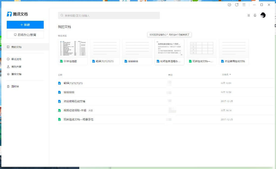Open the user avatar profile
The image size is (276, 169).
pyautogui.click(x=263, y=15)
